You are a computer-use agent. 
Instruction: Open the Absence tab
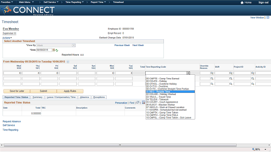tap(84, 98)
